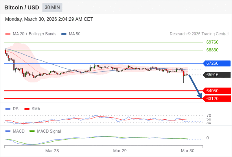
Task: Click the 69760 resistance level label
Action: tap(212, 42)
